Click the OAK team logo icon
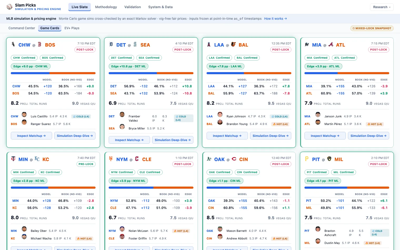 coord(209,159)
